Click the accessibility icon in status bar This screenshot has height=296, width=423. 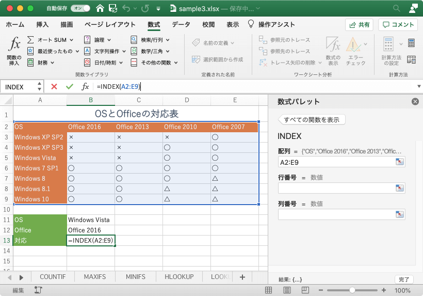pyautogui.click(x=38, y=290)
